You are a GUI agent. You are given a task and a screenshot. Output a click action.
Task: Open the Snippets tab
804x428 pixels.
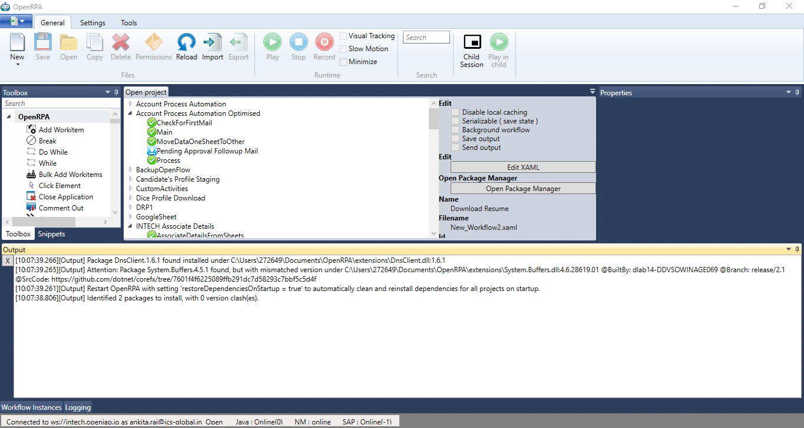[51, 234]
